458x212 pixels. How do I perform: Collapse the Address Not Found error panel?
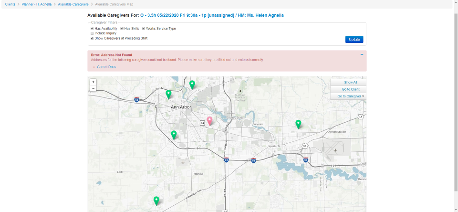tap(362, 54)
